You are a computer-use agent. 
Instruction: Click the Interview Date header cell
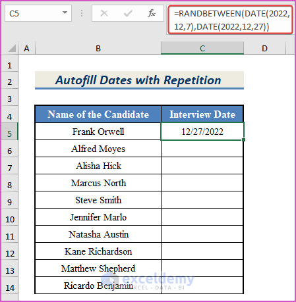point(202,114)
